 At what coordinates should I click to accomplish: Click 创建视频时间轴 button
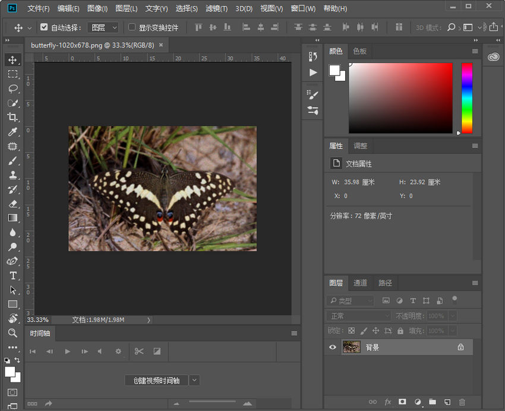[x=156, y=381]
